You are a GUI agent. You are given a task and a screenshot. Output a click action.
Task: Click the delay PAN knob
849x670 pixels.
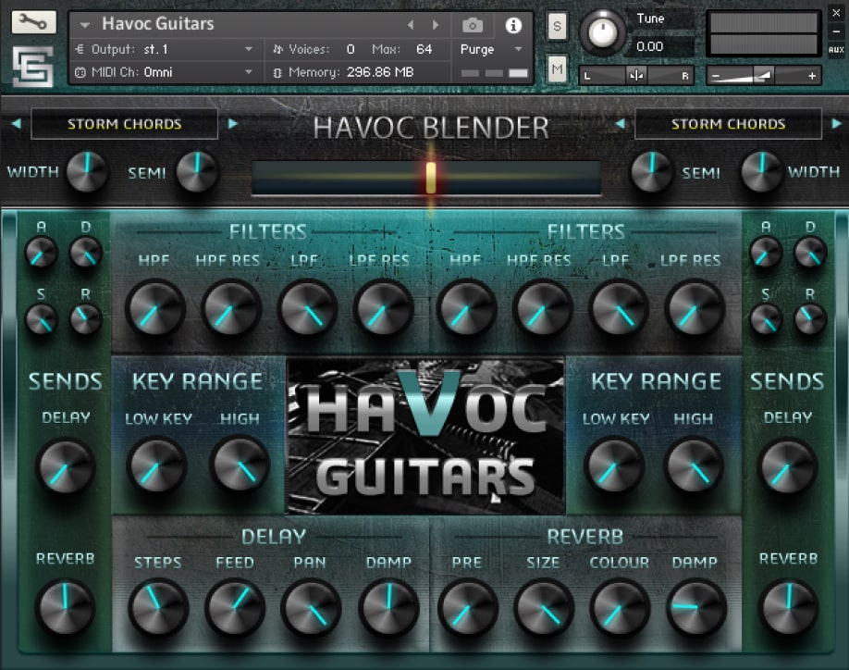point(311,607)
